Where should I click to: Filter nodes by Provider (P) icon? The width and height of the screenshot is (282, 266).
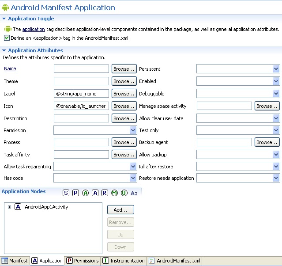click(76, 193)
